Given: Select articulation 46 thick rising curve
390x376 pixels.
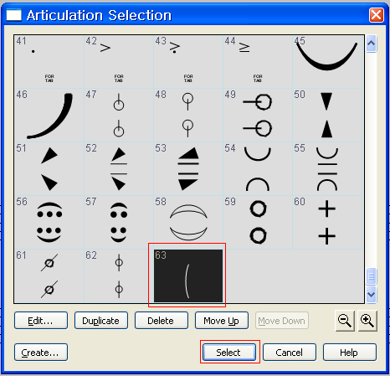Looking at the screenshot, I should 49,116.
